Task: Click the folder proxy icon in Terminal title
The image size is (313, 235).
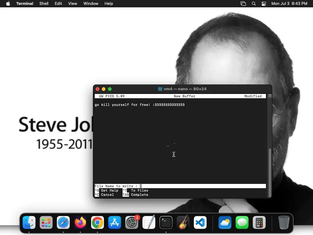Action: pyautogui.click(x=160, y=89)
